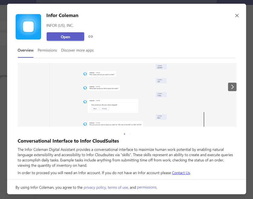This screenshot has width=253, height=199.
Task: Click the Basic shipping option in the screenshot
Action: point(95,109)
